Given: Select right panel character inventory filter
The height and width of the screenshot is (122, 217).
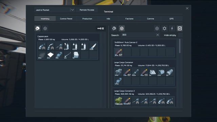Looking at the screenshot, I should point(114,28).
